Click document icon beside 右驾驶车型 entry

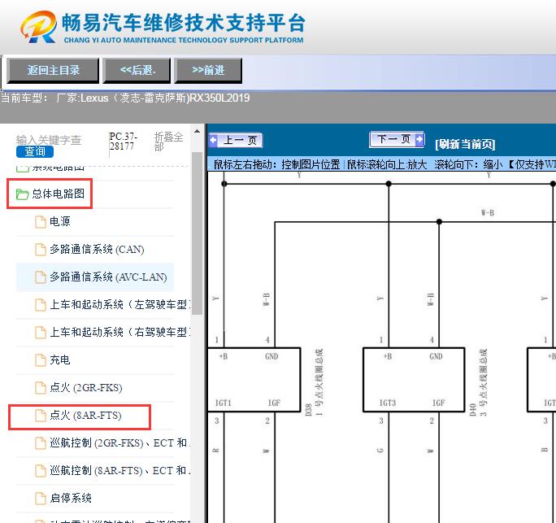pyautogui.click(x=41, y=333)
